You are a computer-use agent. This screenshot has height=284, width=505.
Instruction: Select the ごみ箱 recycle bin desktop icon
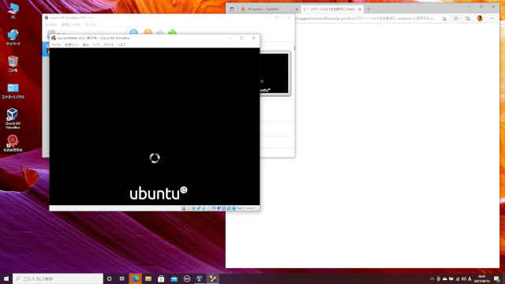click(13, 64)
